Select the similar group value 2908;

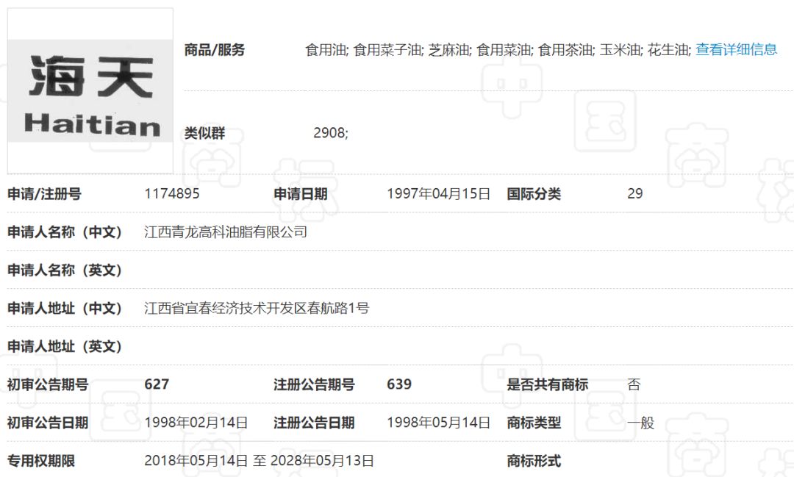331,133
